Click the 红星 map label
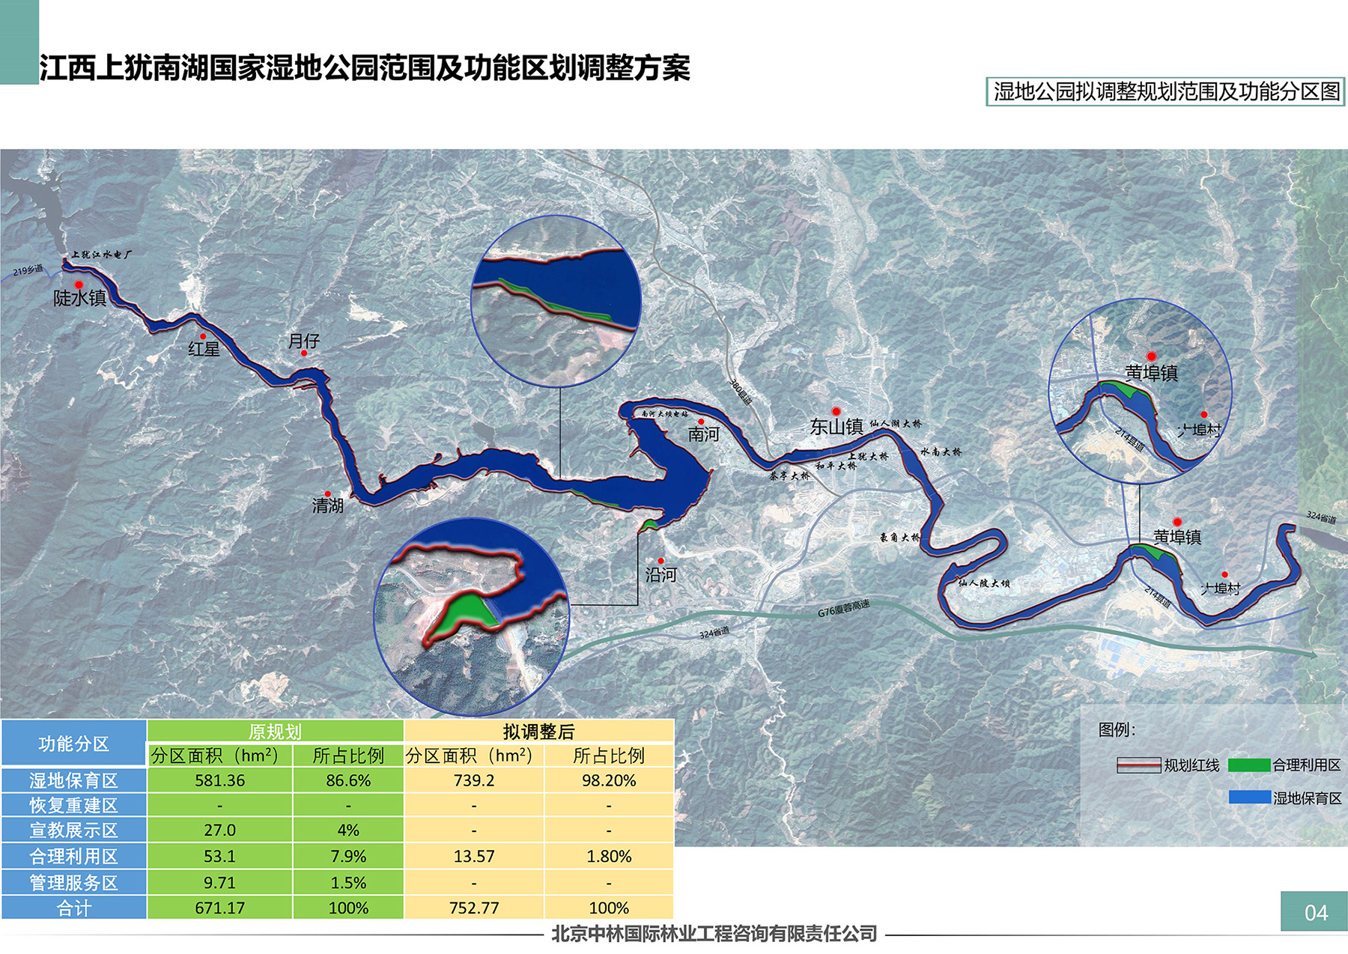 click(x=204, y=349)
